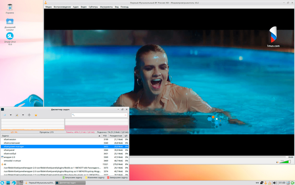Screen dimensions: 295x185
Task: Click the Task Manager search filter field
Action: point(99,115)
